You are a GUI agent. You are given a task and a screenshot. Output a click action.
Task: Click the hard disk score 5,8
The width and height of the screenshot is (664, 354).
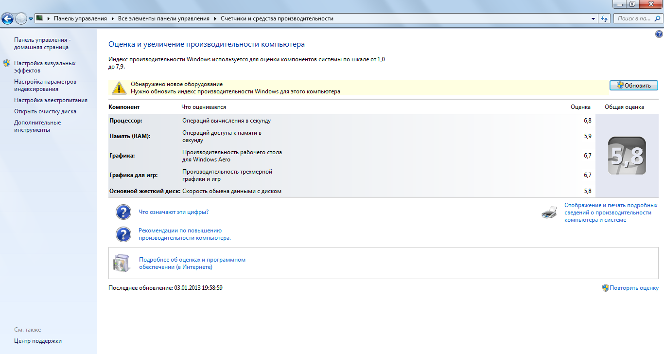[587, 191]
